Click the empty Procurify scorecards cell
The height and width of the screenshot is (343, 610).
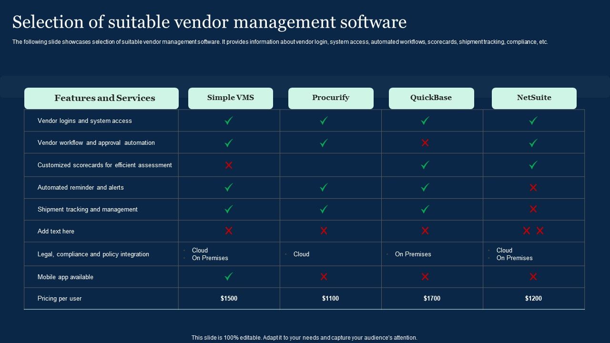[x=331, y=165]
